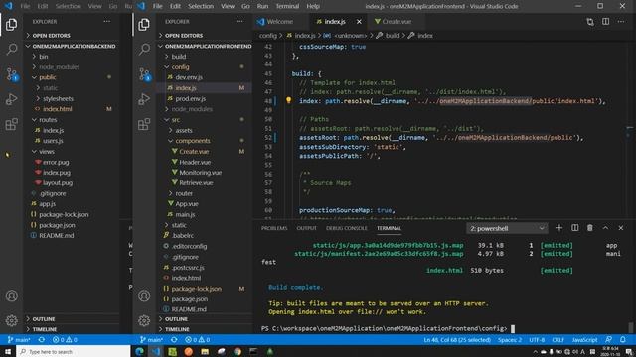
Task: Open Manage gear in Frontend window
Action: (144, 320)
